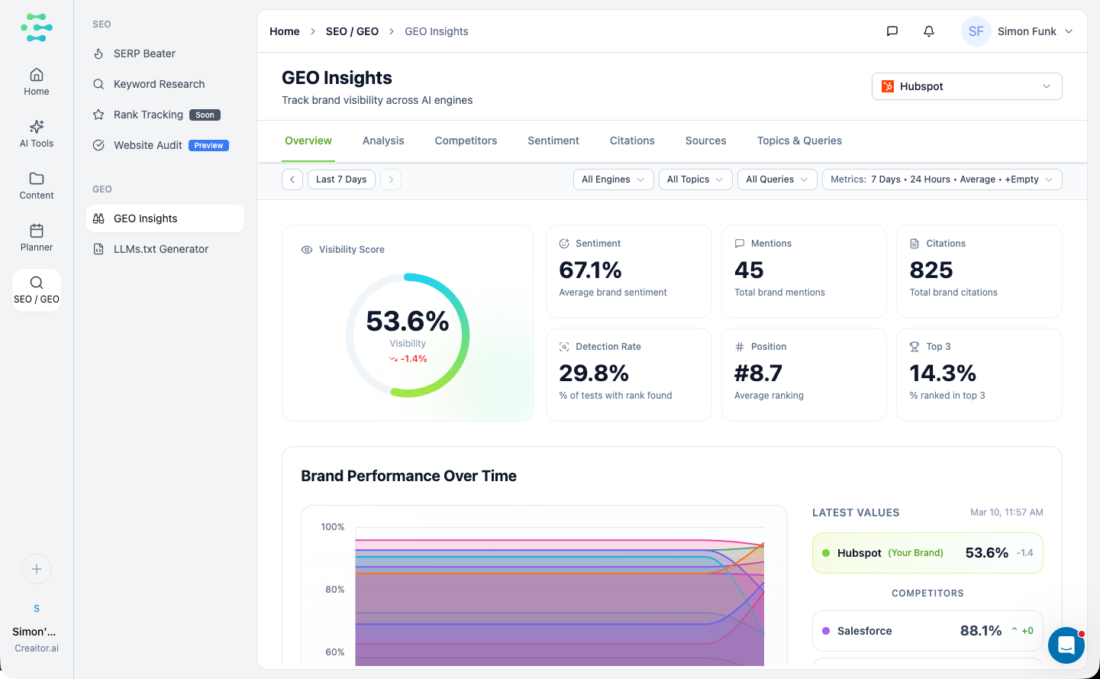Image resolution: width=1100 pixels, height=679 pixels.
Task: Switch to the Competitors tab
Action: pyautogui.click(x=466, y=141)
